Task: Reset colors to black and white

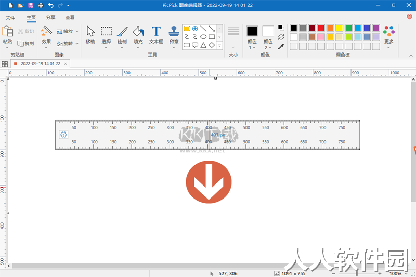Action: click(281, 28)
